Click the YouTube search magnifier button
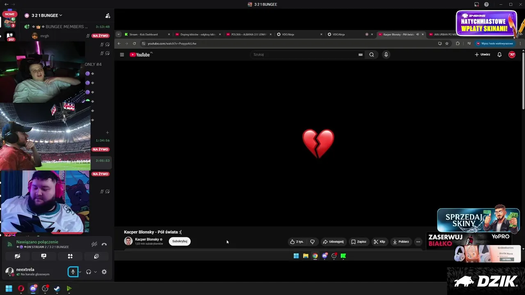Viewport: 525px width, 295px height. (x=372, y=54)
